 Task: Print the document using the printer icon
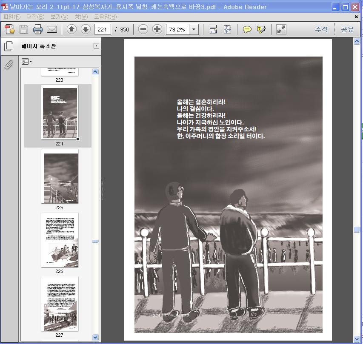[x=38, y=29]
